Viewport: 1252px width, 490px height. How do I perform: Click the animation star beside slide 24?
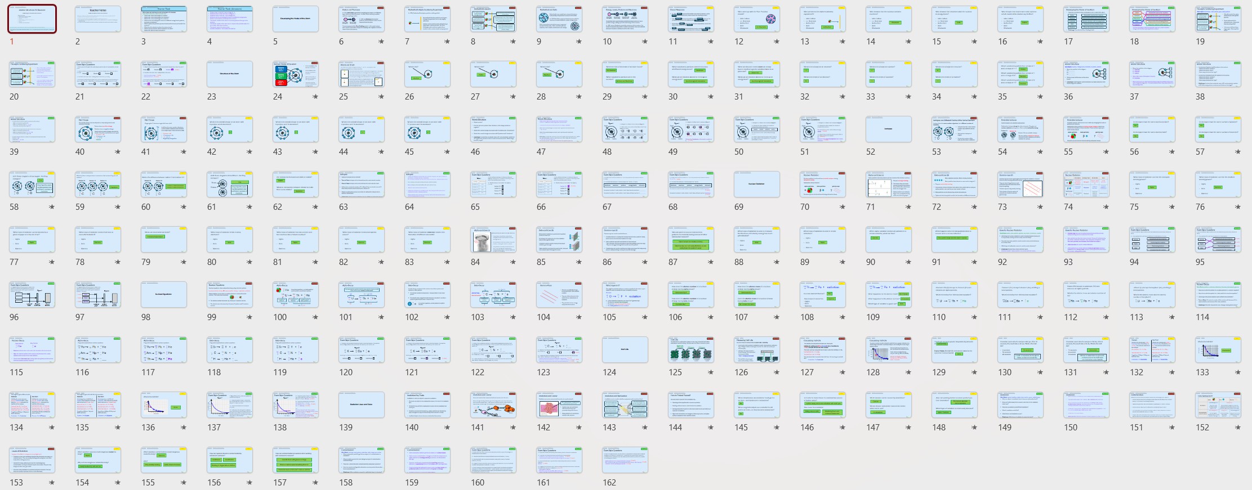(x=315, y=97)
